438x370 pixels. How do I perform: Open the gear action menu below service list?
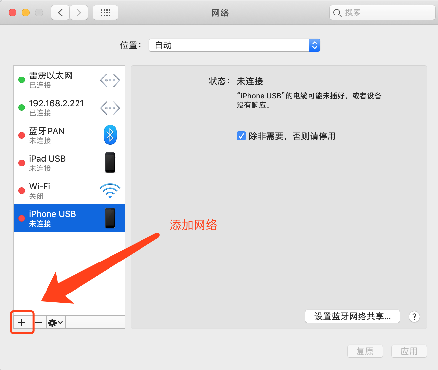pyautogui.click(x=56, y=322)
